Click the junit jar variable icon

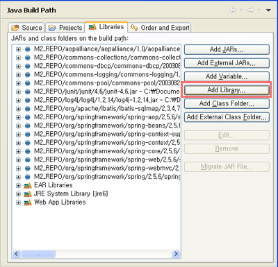coord(28,92)
